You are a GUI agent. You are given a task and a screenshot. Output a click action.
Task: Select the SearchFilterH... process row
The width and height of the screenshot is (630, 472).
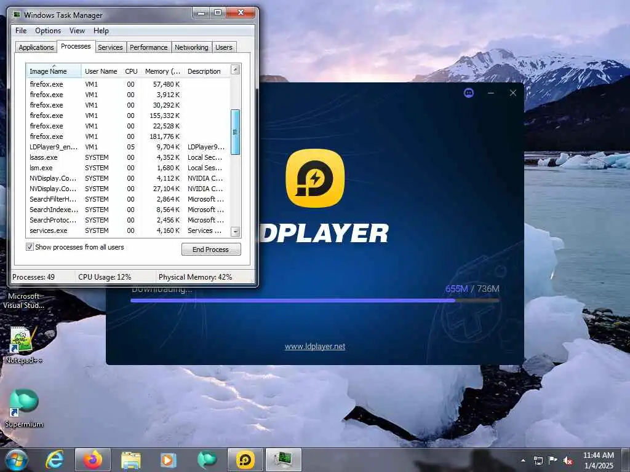[128, 199]
